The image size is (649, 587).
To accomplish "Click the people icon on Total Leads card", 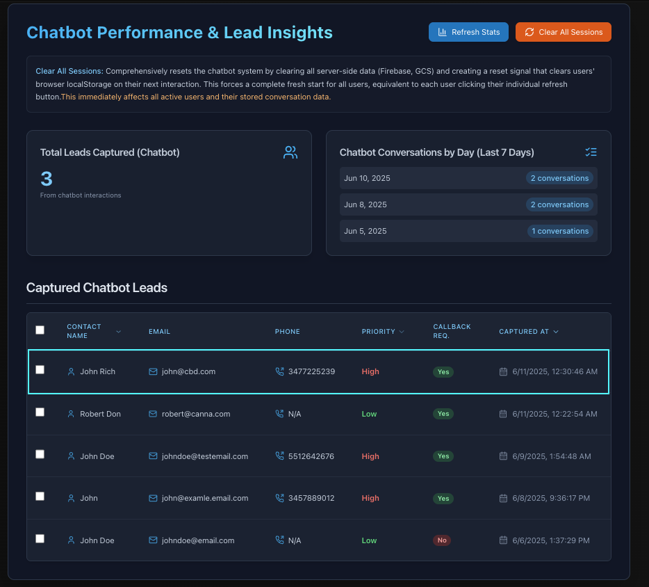I will tap(290, 152).
